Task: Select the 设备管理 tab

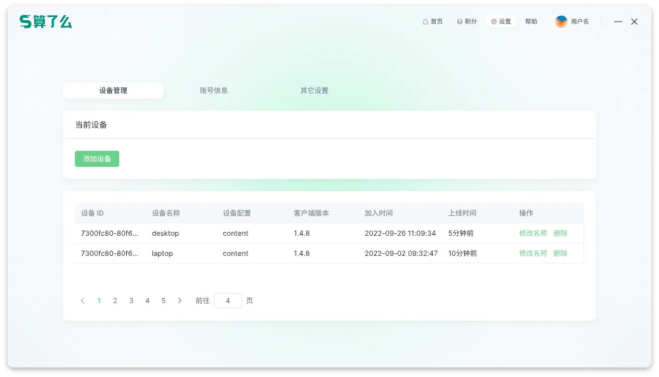Action: coord(113,90)
